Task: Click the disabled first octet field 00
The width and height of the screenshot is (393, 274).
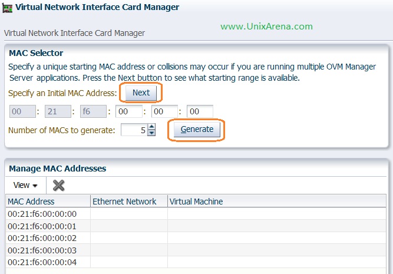Action: pos(22,111)
